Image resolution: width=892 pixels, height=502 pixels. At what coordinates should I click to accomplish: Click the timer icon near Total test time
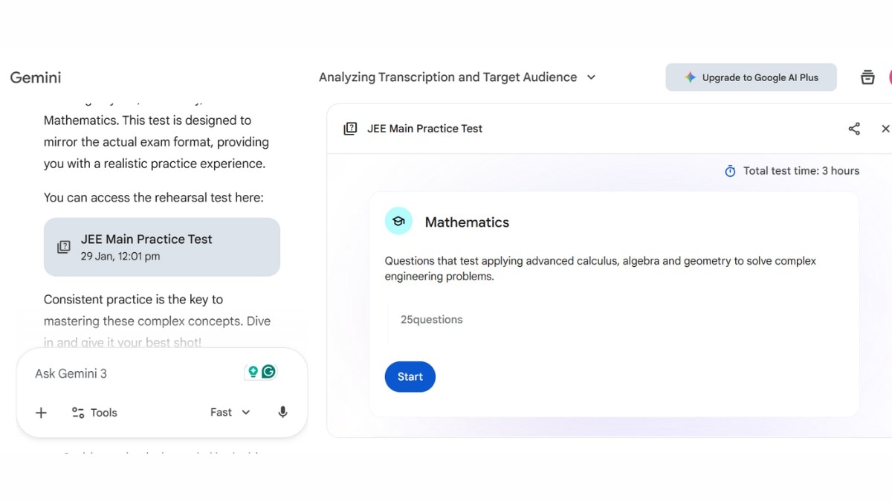[x=729, y=170]
